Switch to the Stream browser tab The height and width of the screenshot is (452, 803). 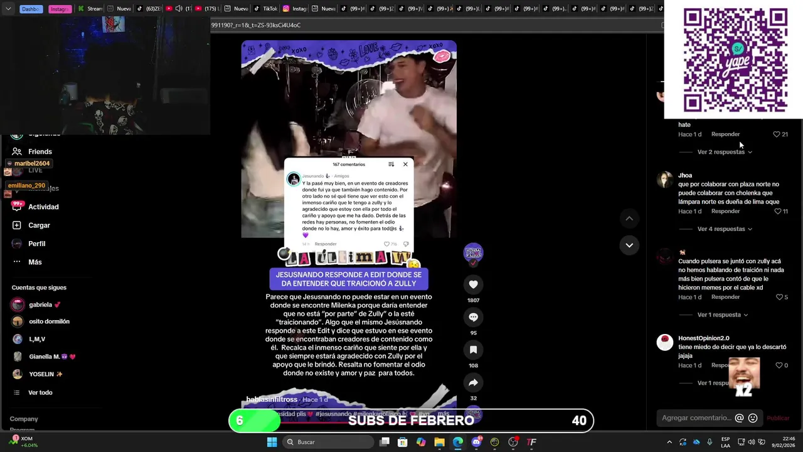tap(91, 9)
